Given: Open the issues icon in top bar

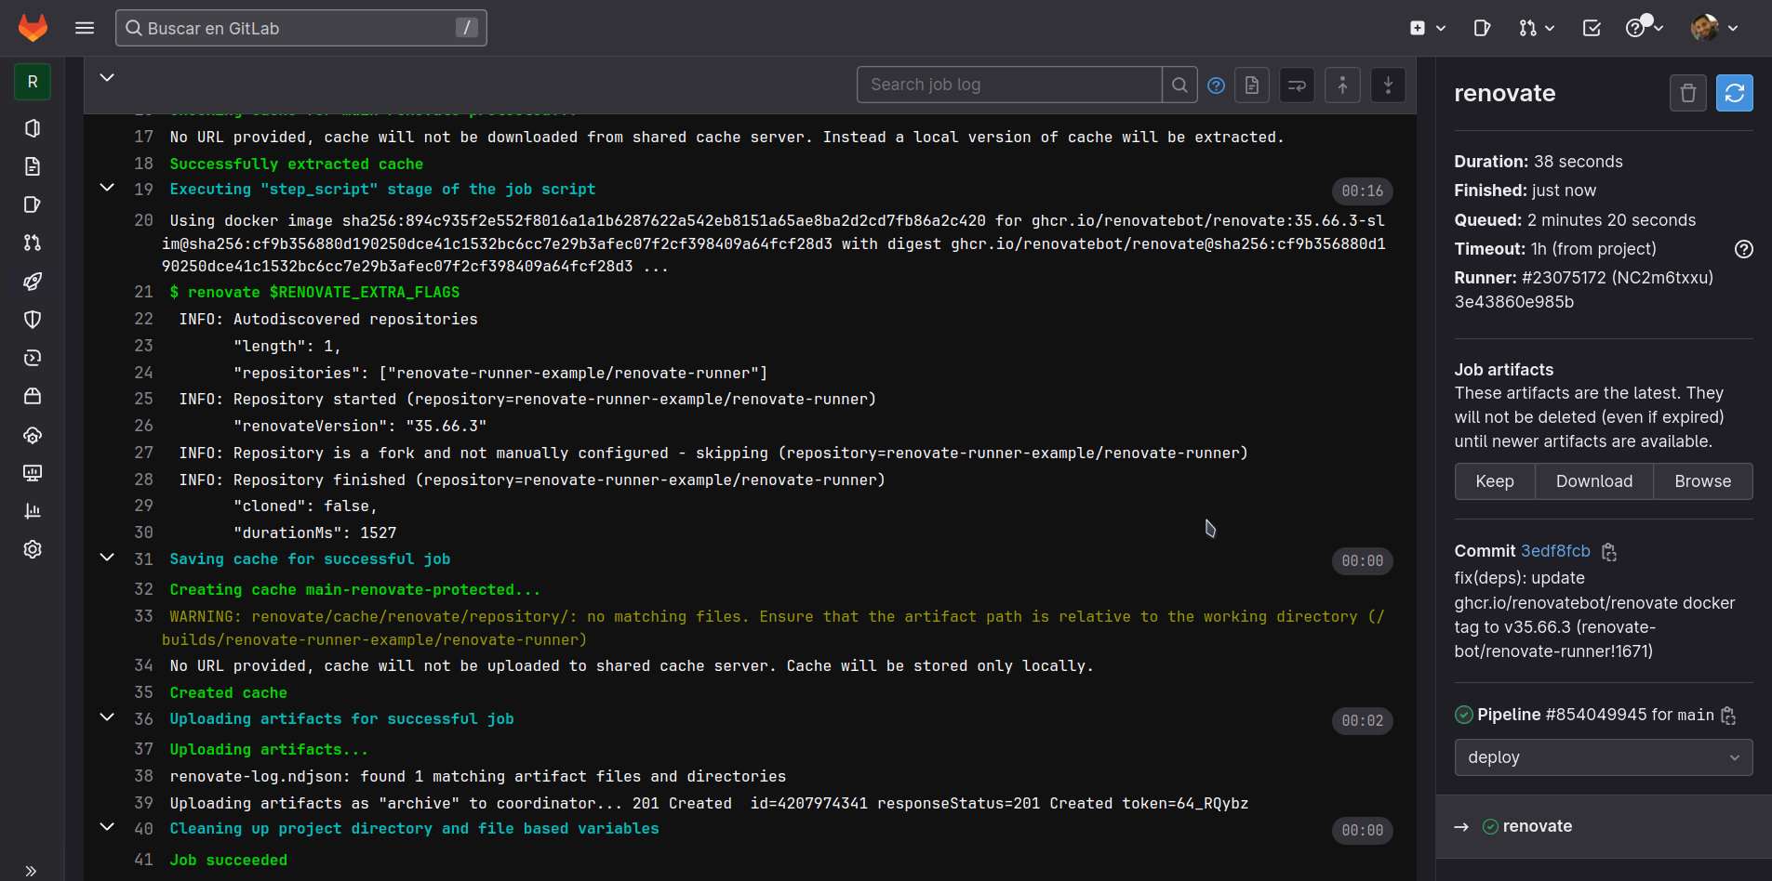Looking at the screenshot, I should click(x=1482, y=29).
